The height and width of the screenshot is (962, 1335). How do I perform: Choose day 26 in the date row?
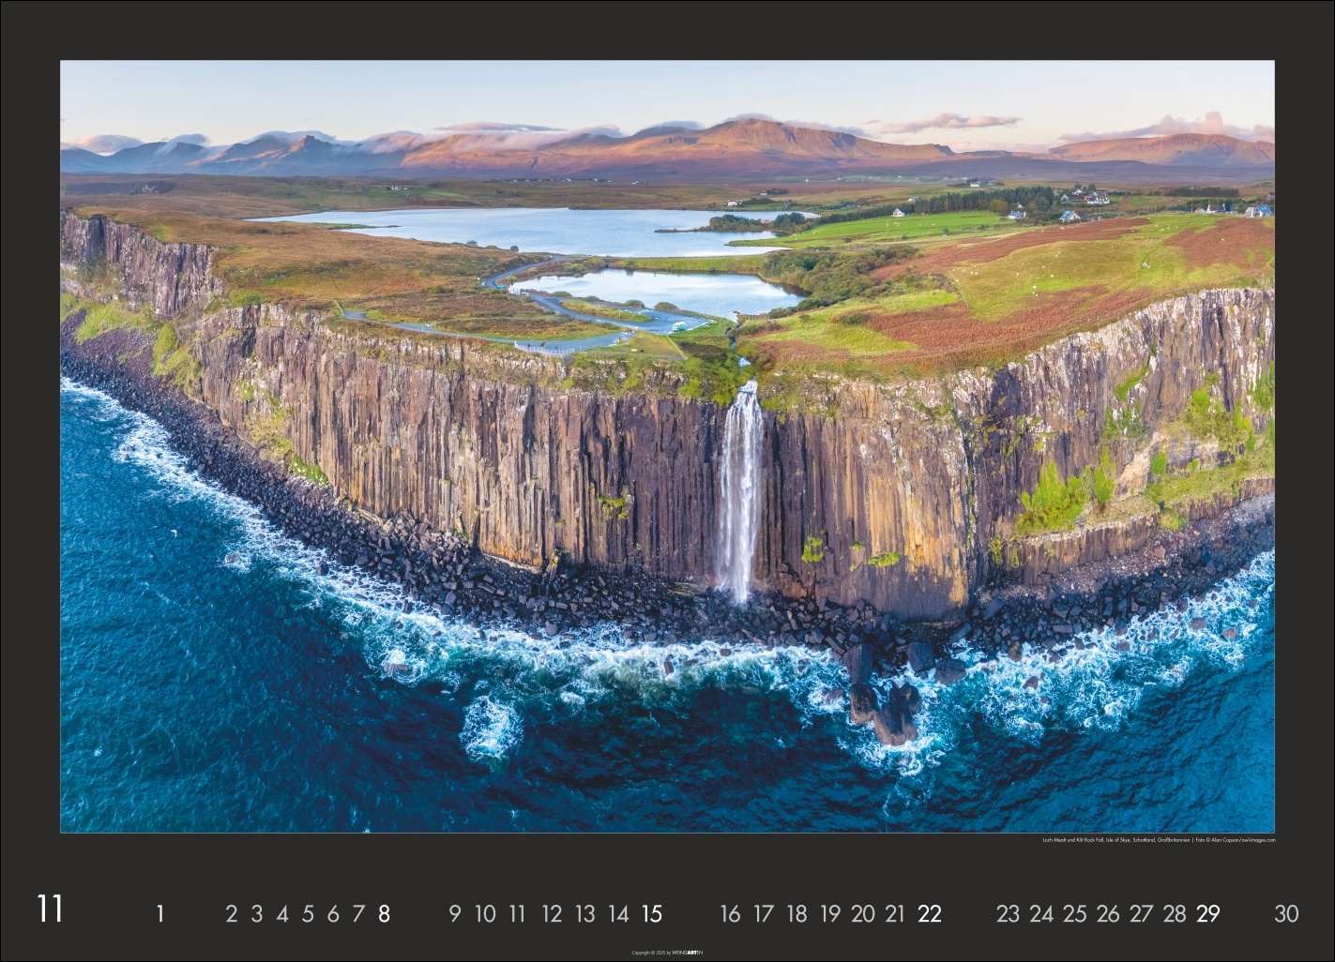click(x=1108, y=913)
